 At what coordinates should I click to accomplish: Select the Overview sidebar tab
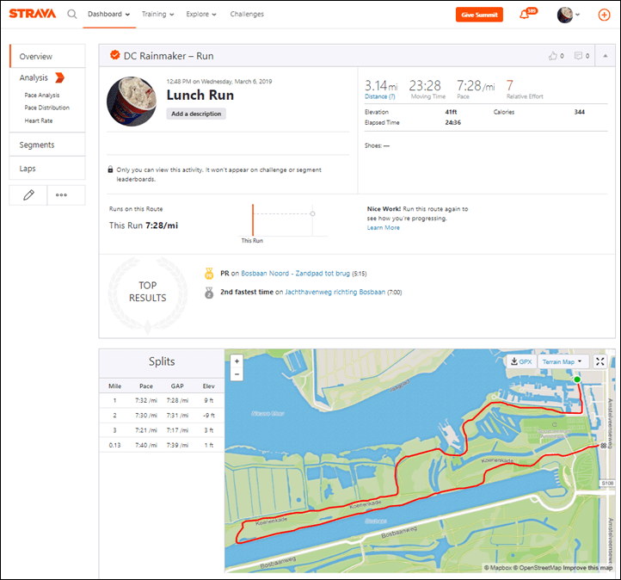(x=47, y=56)
